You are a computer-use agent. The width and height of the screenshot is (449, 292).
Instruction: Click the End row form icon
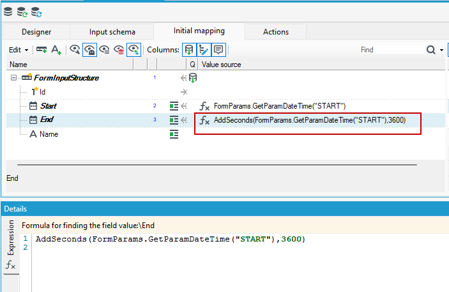click(174, 120)
